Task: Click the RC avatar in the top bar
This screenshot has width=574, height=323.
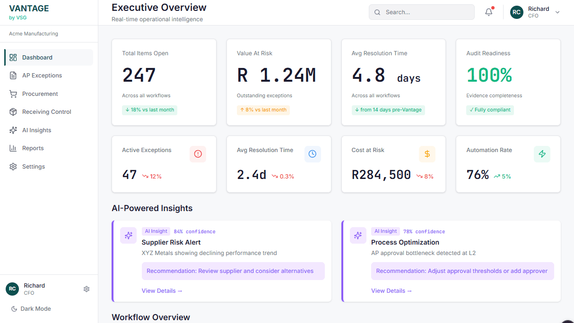Action: (516, 12)
